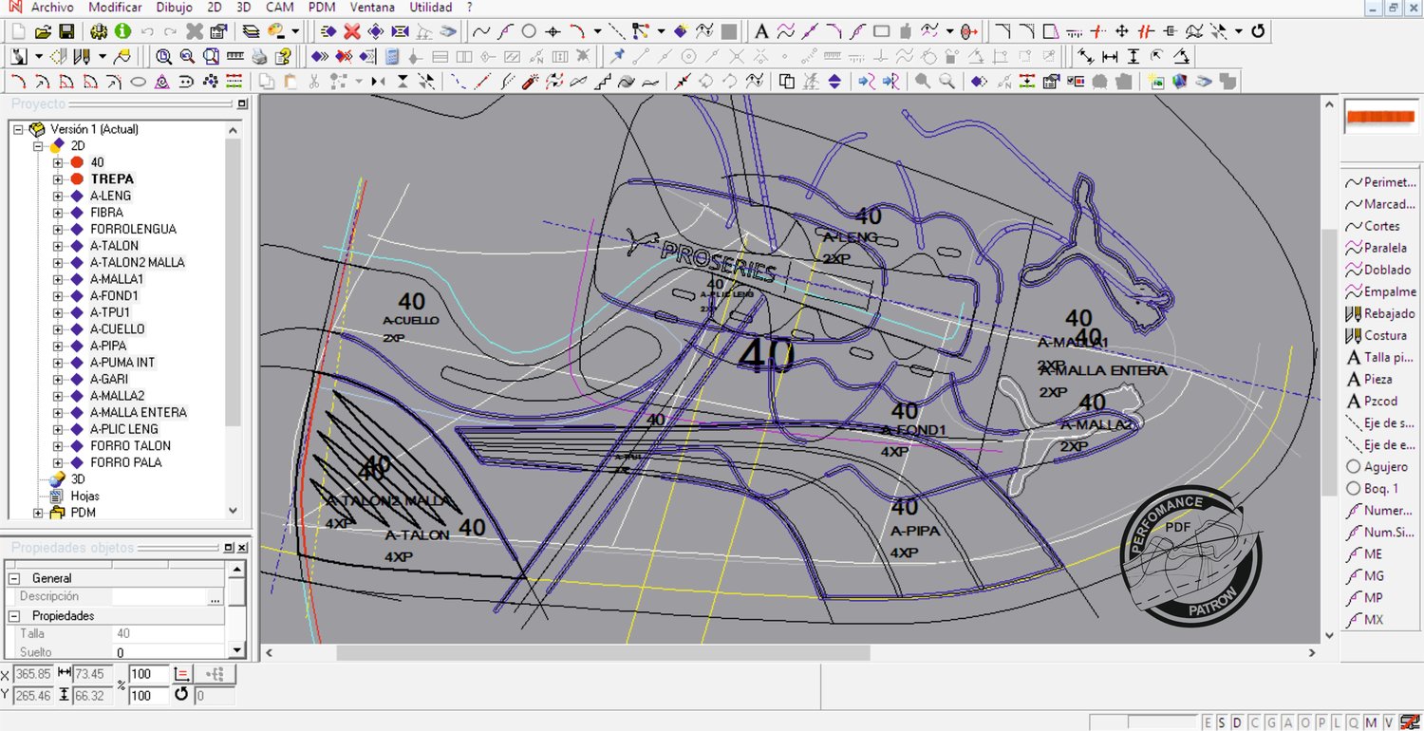This screenshot has height=731, width=1424.
Task: Open the Utilidad menu
Action: (431, 7)
